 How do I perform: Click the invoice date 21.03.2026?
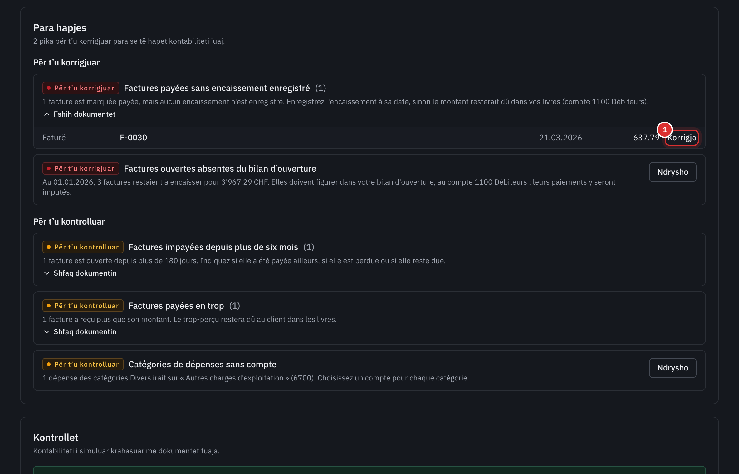560,138
